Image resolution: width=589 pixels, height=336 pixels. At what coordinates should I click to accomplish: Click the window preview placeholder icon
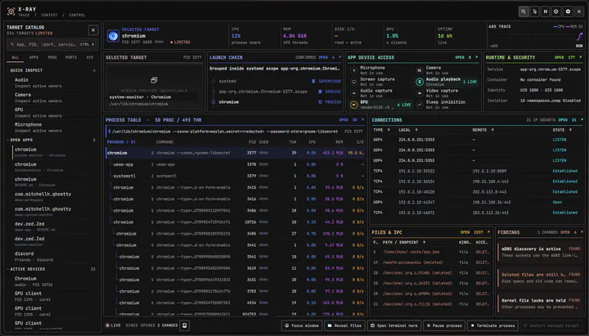pyautogui.click(x=154, y=80)
